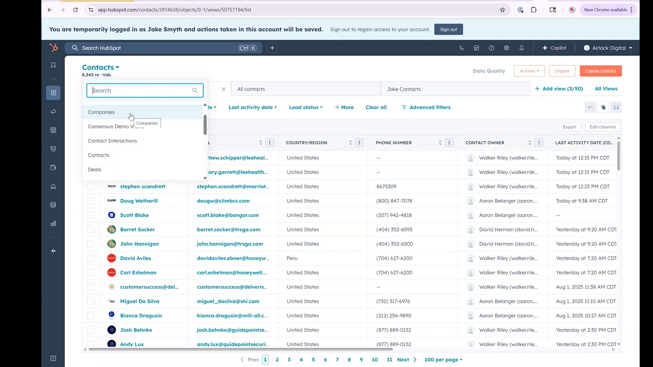Viewport: 653px width, 367px height.
Task: Expand the Last activity date filter dropdown
Action: pyautogui.click(x=253, y=107)
